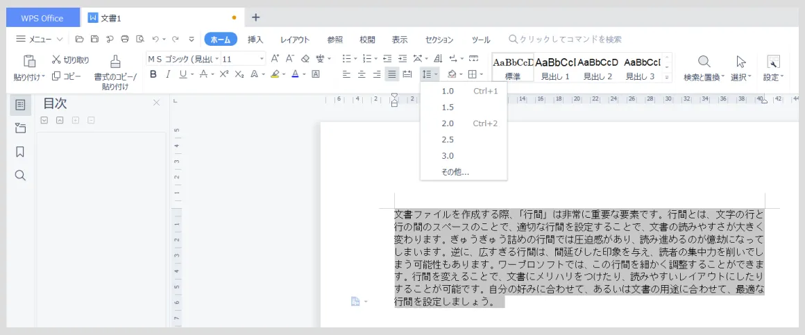The height and width of the screenshot is (335, 805).
Task: Apply the 標準 style
Action: (x=512, y=67)
